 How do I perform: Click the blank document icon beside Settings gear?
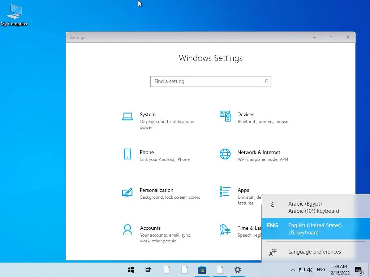tap(220, 270)
